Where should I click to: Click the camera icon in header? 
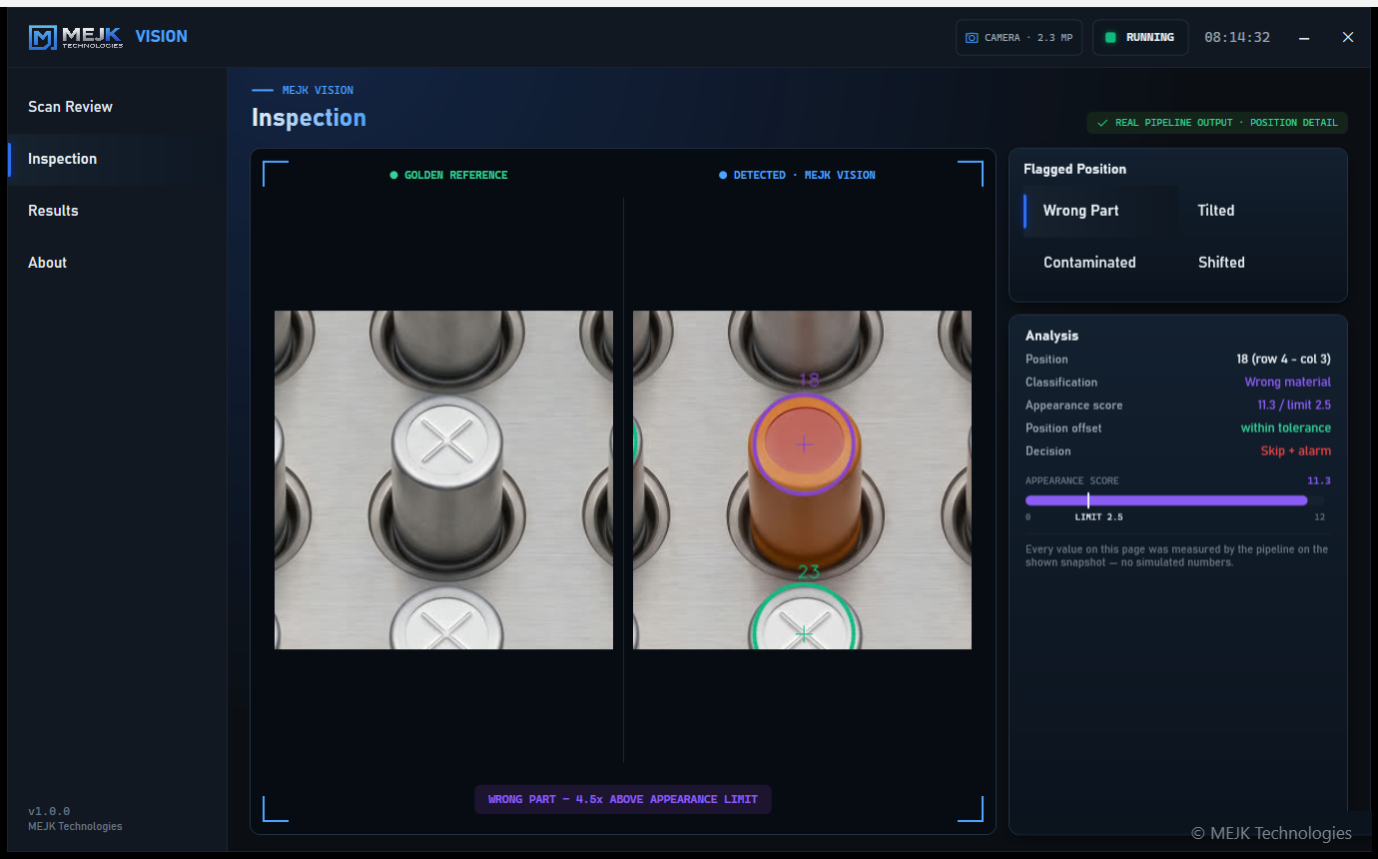coord(972,38)
